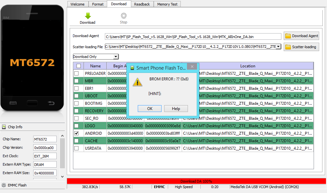
Task: Click the chip info scrollbar up arrow
Action: click(x=62, y=136)
